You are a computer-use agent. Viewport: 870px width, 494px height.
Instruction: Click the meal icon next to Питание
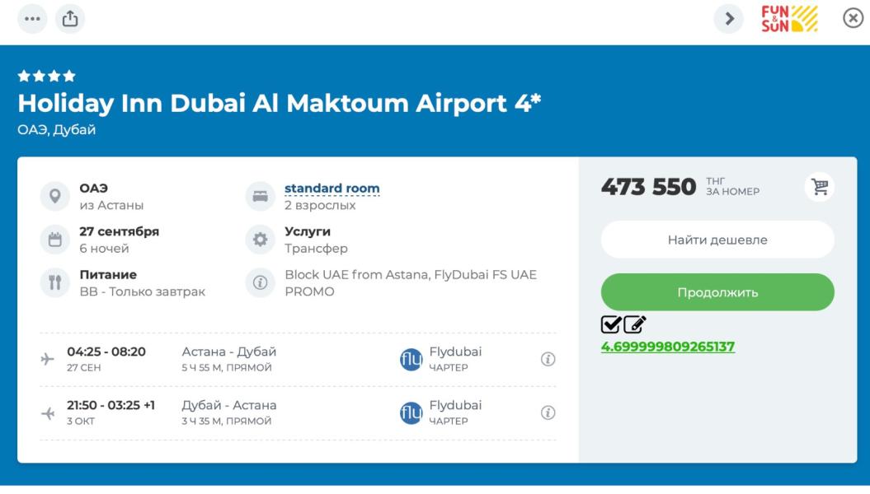pyautogui.click(x=55, y=282)
